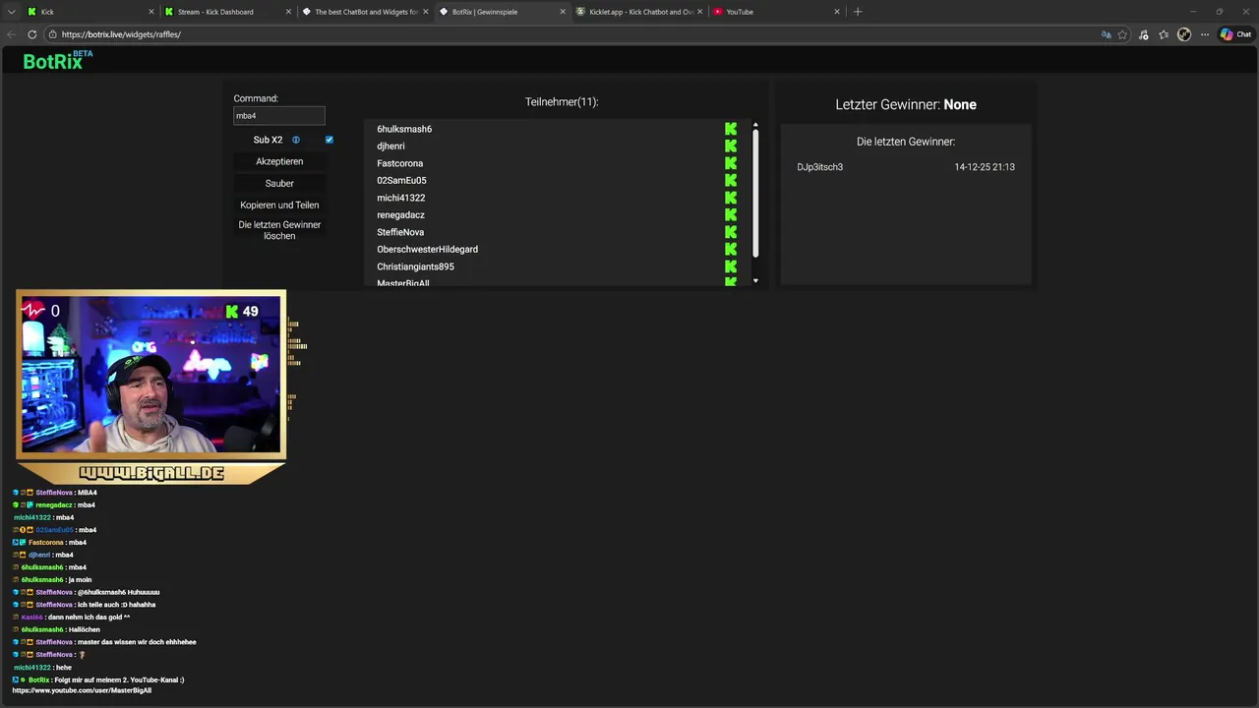Click the Letzter Gewinner: None heading
Screen dimensions: 1259x708
point(906,104)
